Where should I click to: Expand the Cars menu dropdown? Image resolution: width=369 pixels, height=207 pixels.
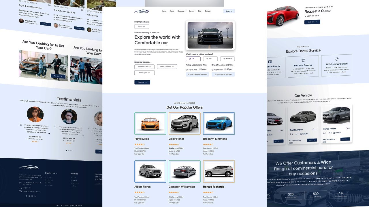[x=192, y=11]
